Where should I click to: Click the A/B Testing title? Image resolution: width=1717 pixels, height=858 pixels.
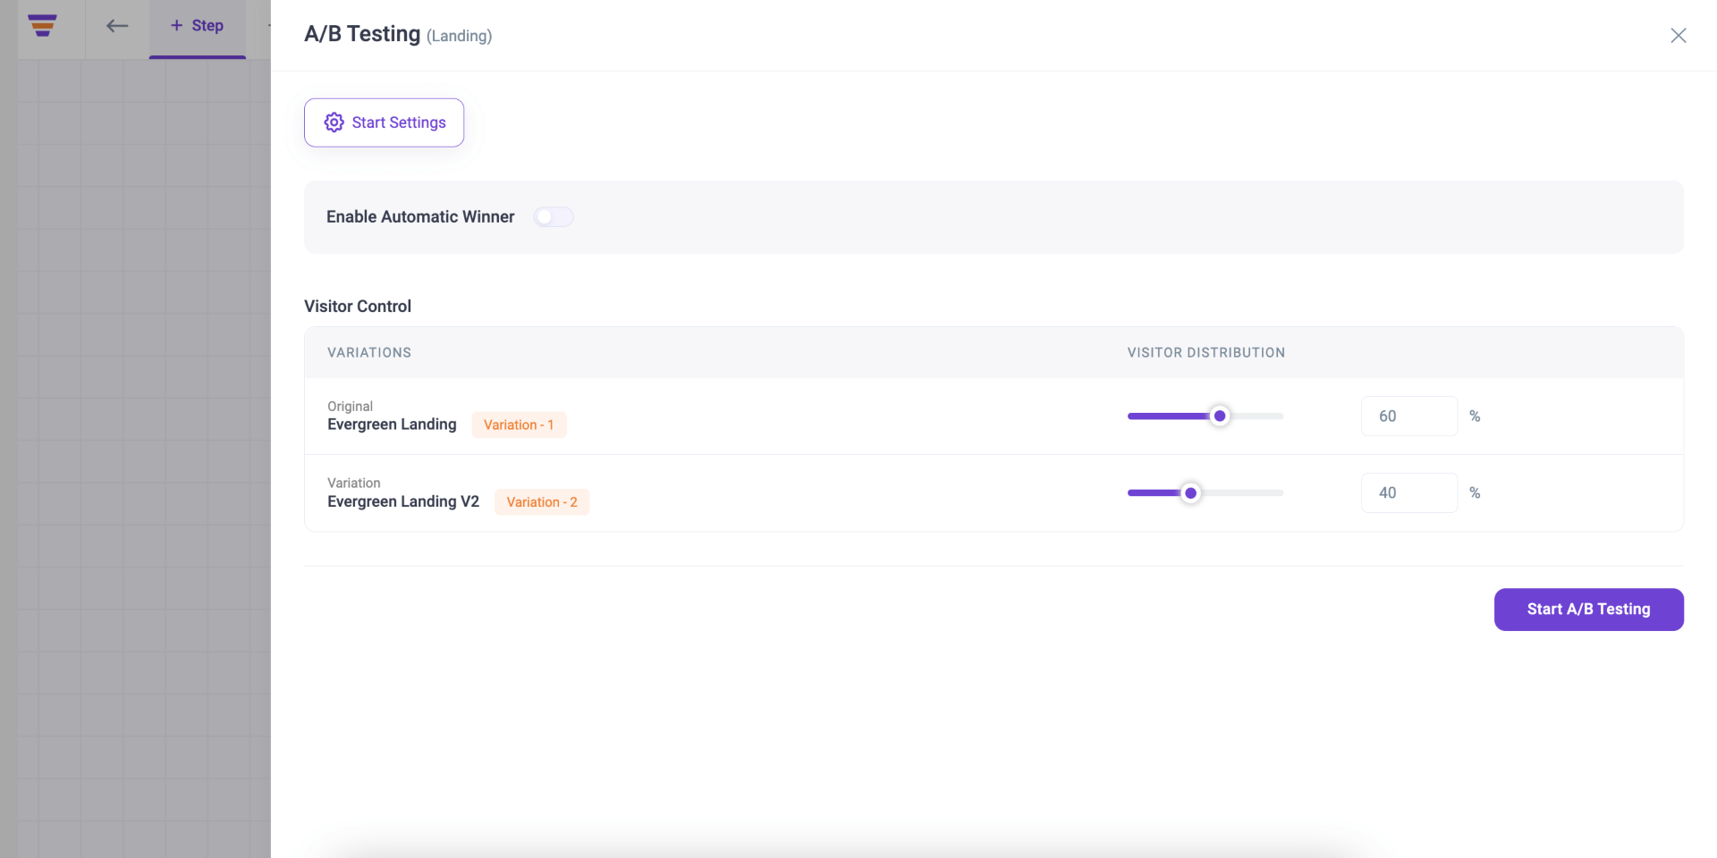(x=362, y=34)
